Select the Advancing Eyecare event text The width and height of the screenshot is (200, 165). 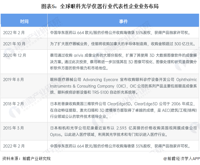click(123, 86)
